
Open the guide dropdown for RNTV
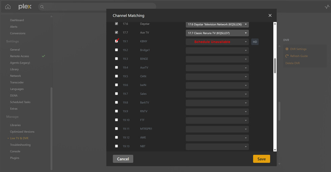[x=217, y=112]
